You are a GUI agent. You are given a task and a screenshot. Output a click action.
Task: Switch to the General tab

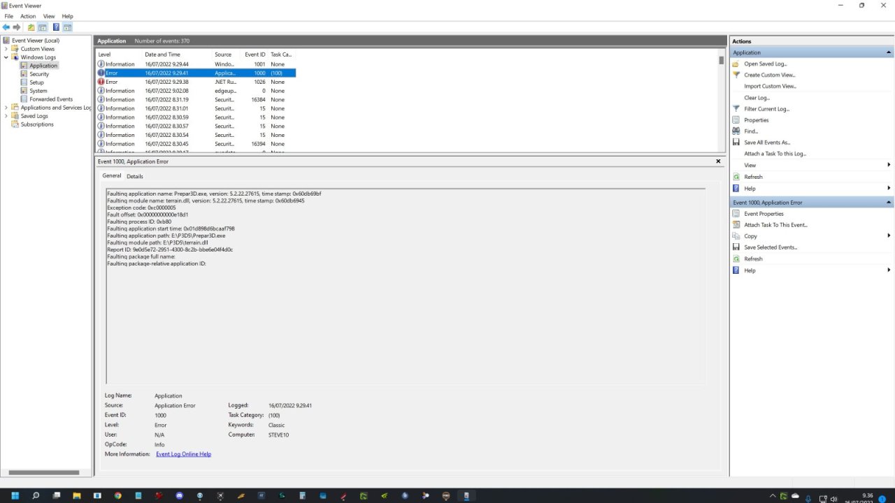tap(112, 176)
